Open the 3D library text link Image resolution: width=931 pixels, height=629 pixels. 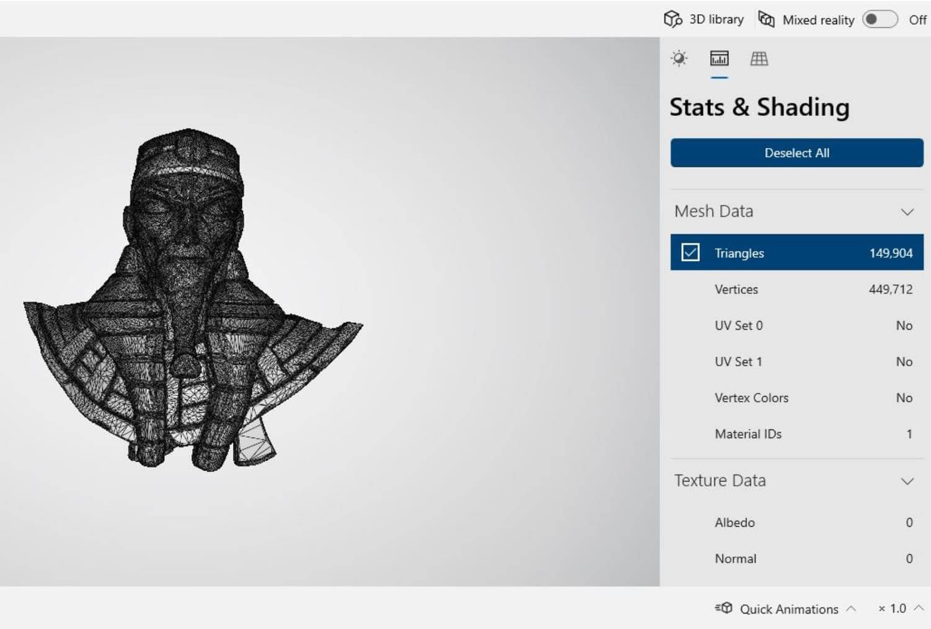click(717, 19)
